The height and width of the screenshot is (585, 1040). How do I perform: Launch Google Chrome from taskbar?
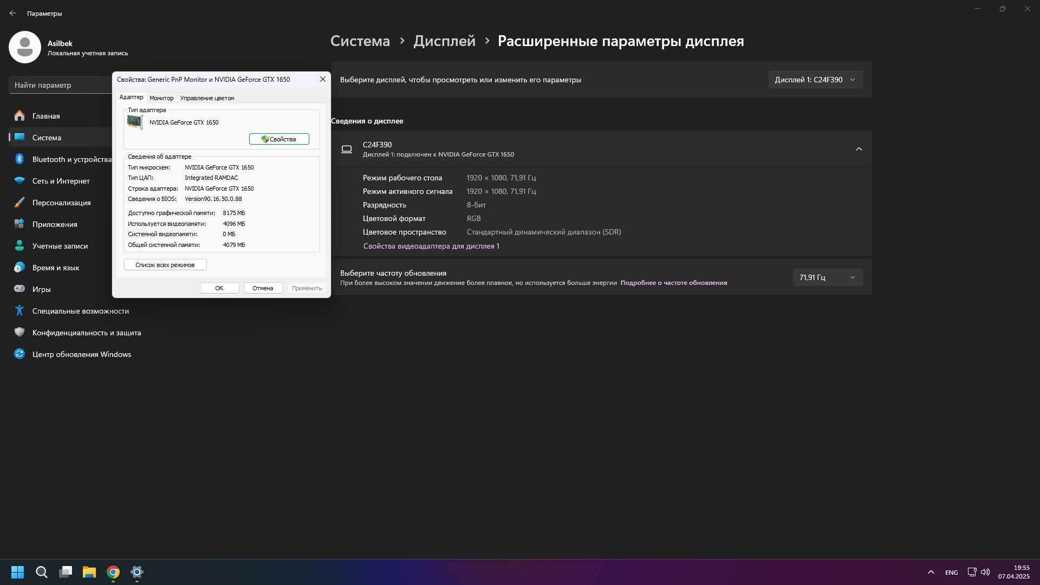(x=113, y=572)
